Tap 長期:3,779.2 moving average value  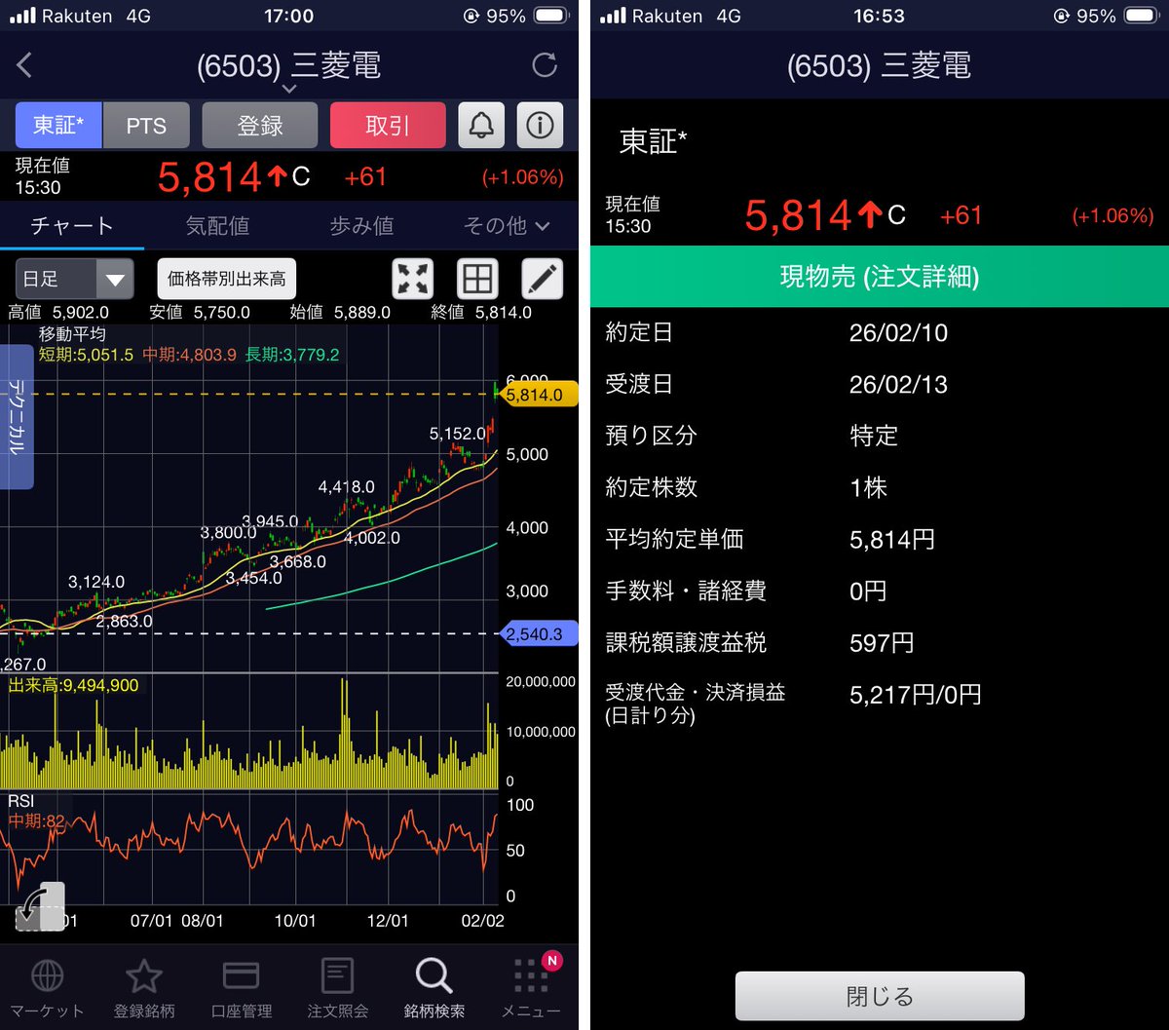pos(292,355)
